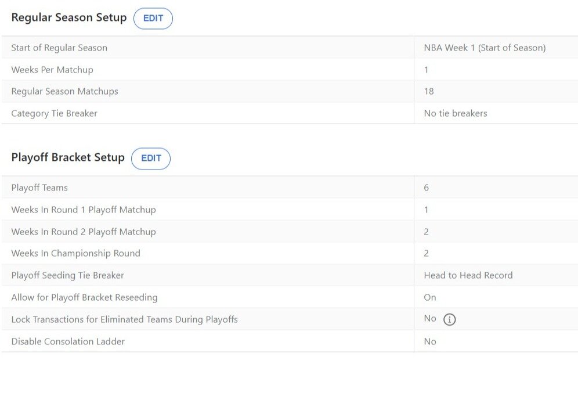
Task: Edit the Regular Season Setup section
Action: pos(153,18)
